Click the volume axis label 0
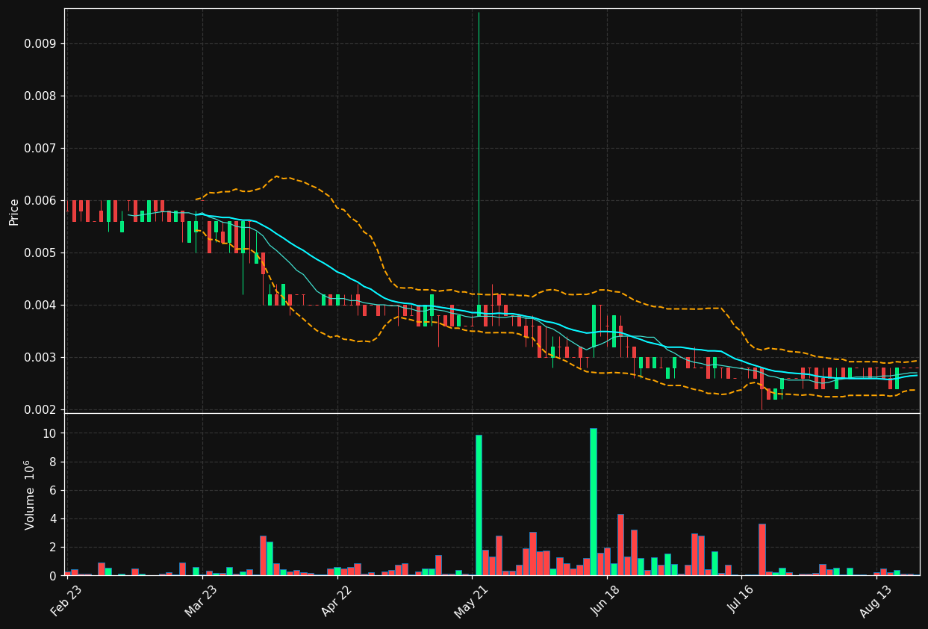Viewport: 928px width, 629px height. coord(52,576)
